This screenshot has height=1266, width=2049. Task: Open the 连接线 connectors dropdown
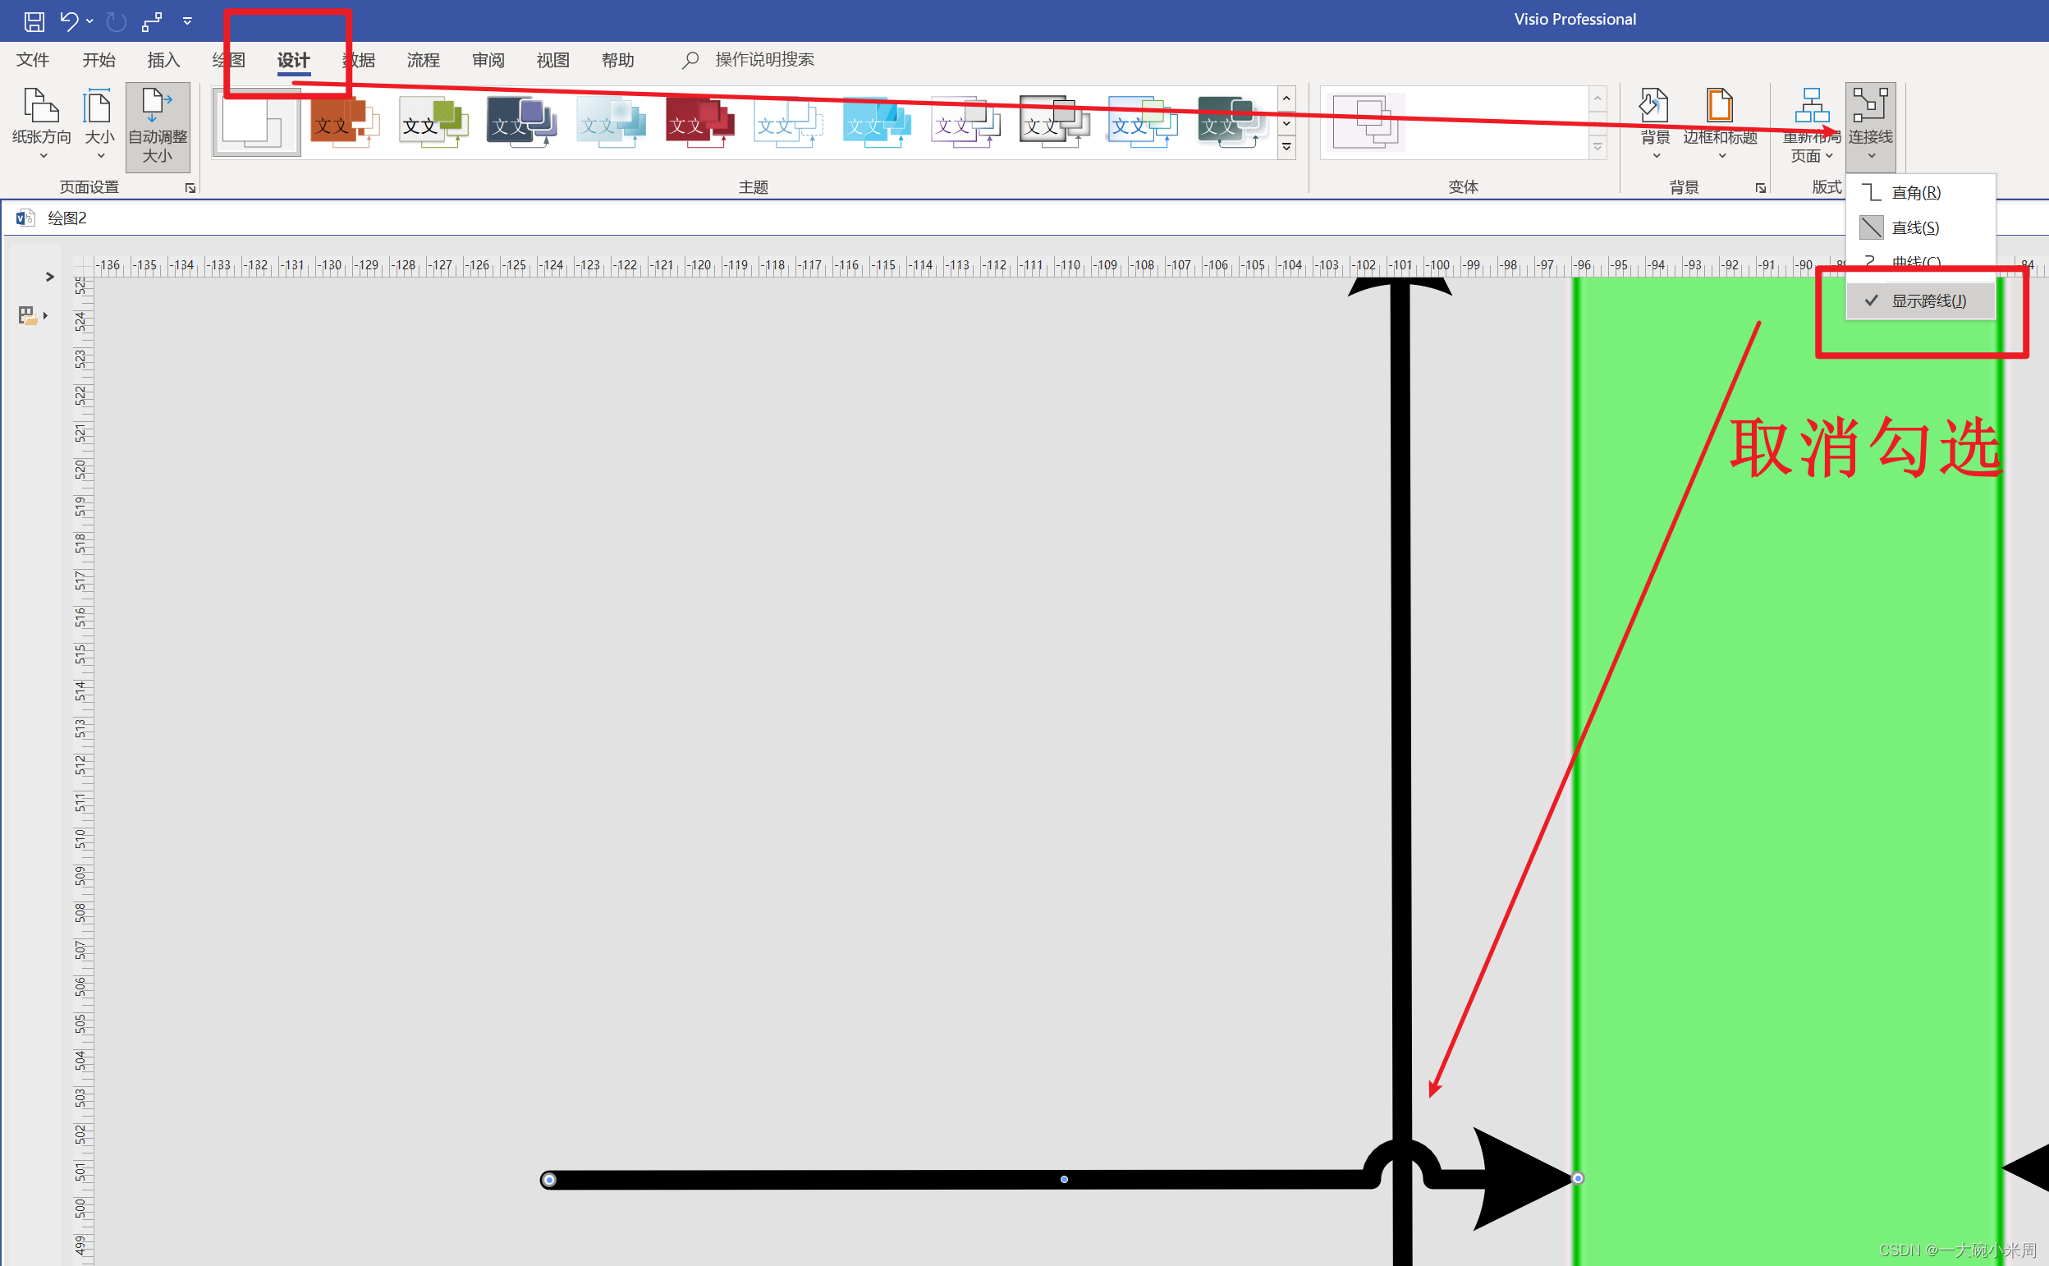pyautogui.click(x=1870, y=126)
